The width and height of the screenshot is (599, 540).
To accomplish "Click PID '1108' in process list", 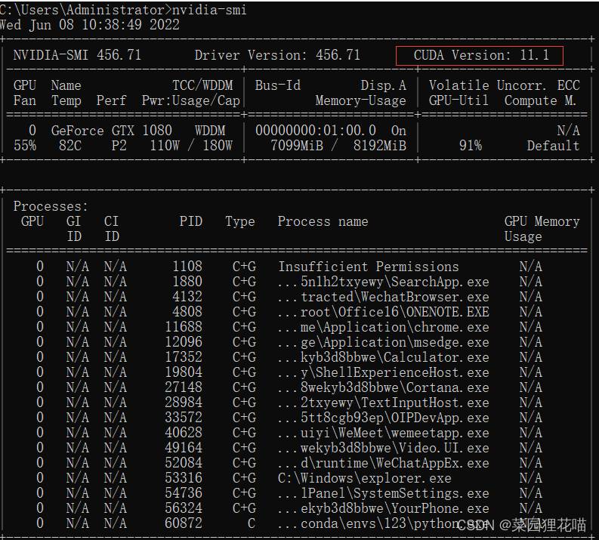I will tap(187, 266).
